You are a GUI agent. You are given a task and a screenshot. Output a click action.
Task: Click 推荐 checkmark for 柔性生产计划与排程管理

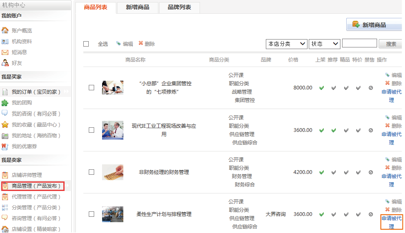coord(333,214)
